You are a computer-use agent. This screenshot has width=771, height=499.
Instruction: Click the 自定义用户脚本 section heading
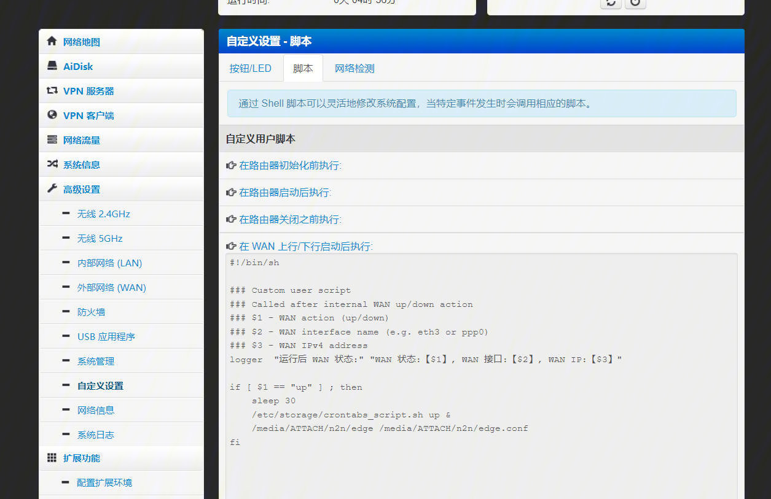pos(260,139)
